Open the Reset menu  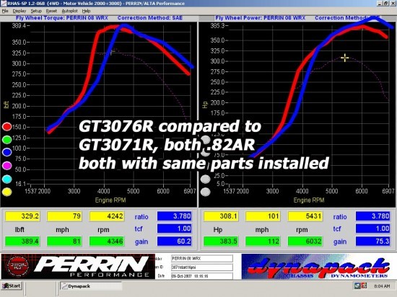(x=51, y=11)
